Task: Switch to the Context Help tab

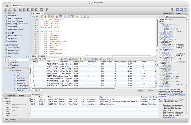Action: [168, 13]
